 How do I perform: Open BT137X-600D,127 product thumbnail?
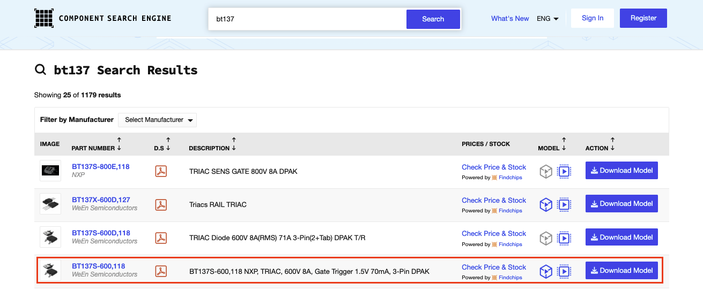point(50,204)
